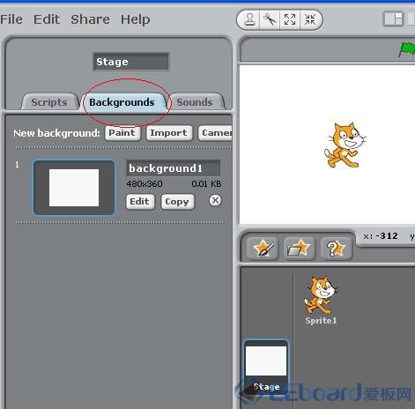Screen dimensions: 415x409
Task: Click the New background: label
Action: [x=56, y=133]
